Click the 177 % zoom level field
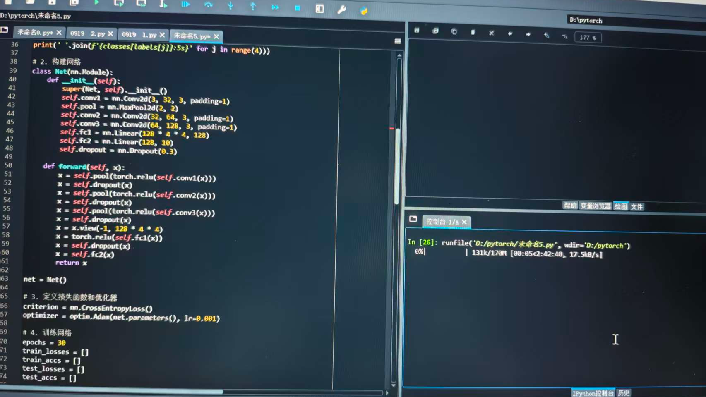 (x=588, y=38)
